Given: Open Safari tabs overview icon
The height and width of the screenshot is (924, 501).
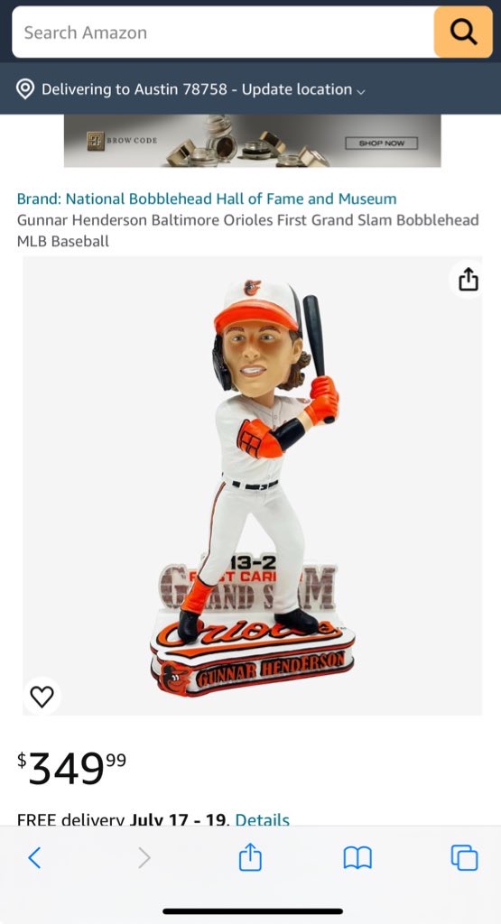Looking at the screenshot, I should click(x=465, y=857).
